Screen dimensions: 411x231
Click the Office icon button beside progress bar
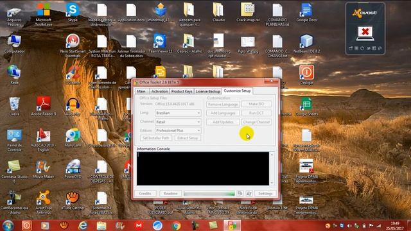tap(240, 194)
